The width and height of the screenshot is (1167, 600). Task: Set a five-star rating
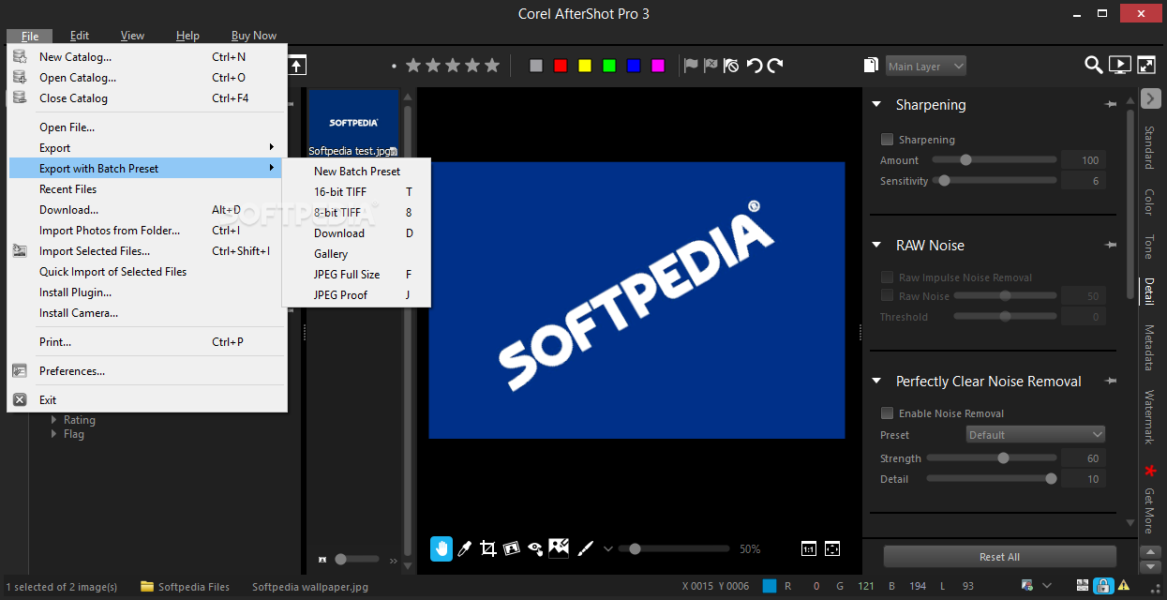click(x=494, y=66)
